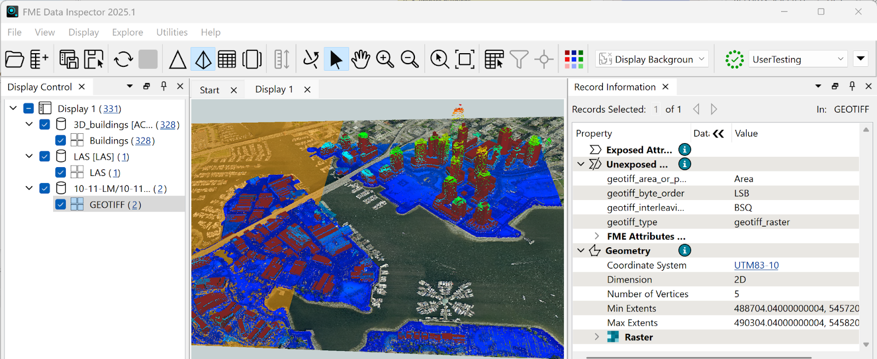Expand the FME Attributes section

point(597,236)
